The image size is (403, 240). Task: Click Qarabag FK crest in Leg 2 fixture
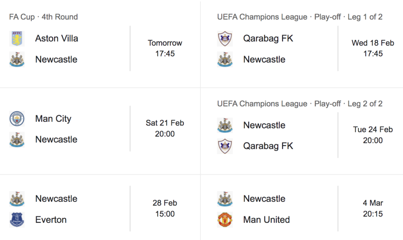(x=225, y=146)
